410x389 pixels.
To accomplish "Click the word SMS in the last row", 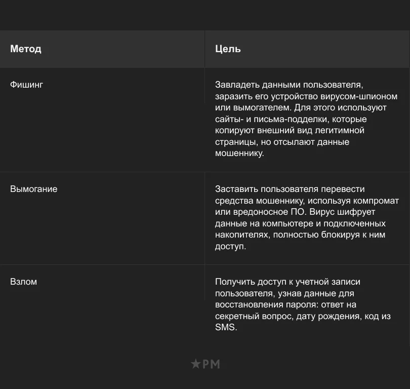I will [225, 327].
